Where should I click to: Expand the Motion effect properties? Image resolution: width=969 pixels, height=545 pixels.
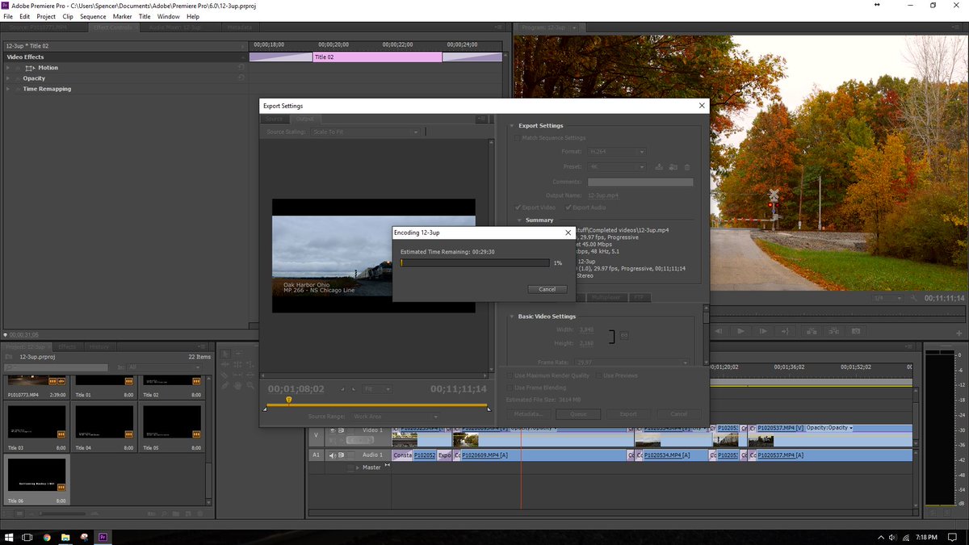pos(8,68)
